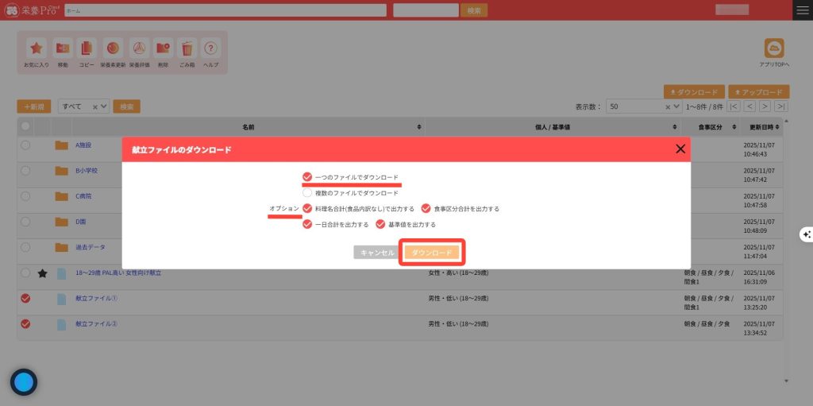
Task: Uncheck 基準値を出力する checkbox
Action: click(x=380, y=225)
